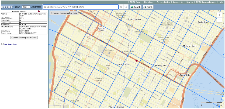Click into the Address input field
The image size is (225, 109).
tap(81, 7)
